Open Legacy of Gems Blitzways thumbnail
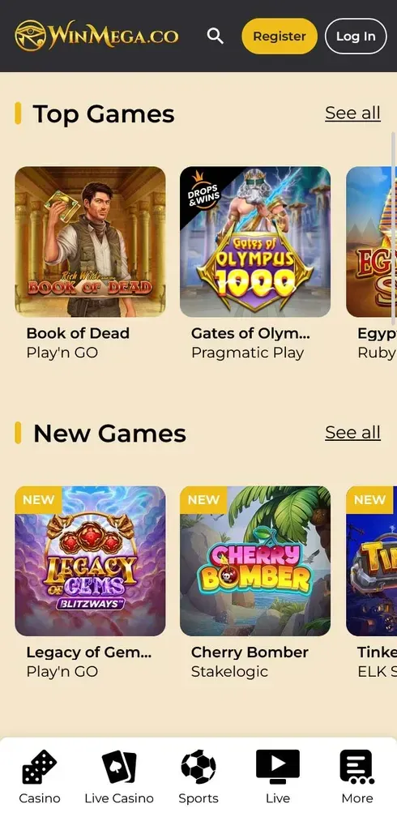This screenshot has width=397, height=817. 90,561
